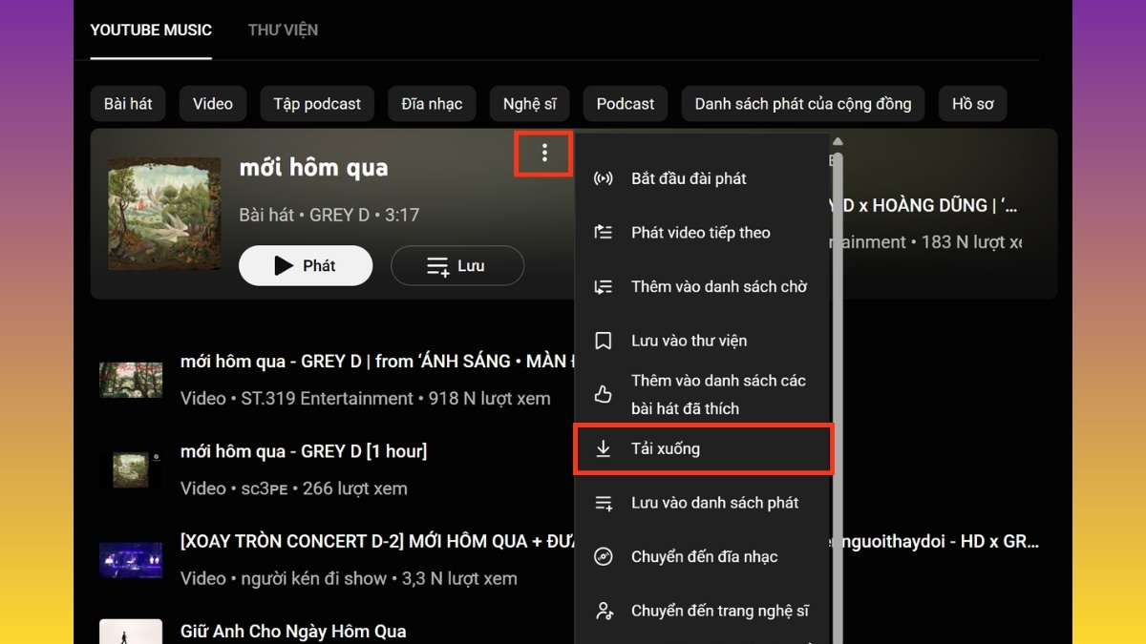Filter results by Tập podcast chip
1146x644 pixels.
point(317,104)
